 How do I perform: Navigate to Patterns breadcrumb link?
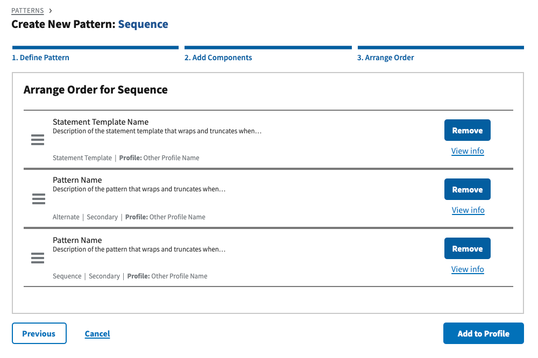pos(27,11)
